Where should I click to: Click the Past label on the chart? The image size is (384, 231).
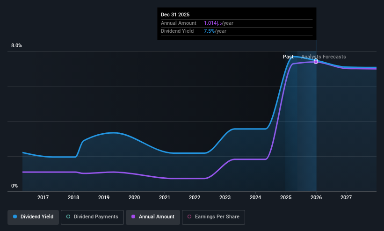coord(288,57)
